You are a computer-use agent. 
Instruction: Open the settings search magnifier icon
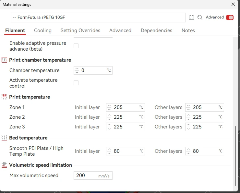point(200,17)
